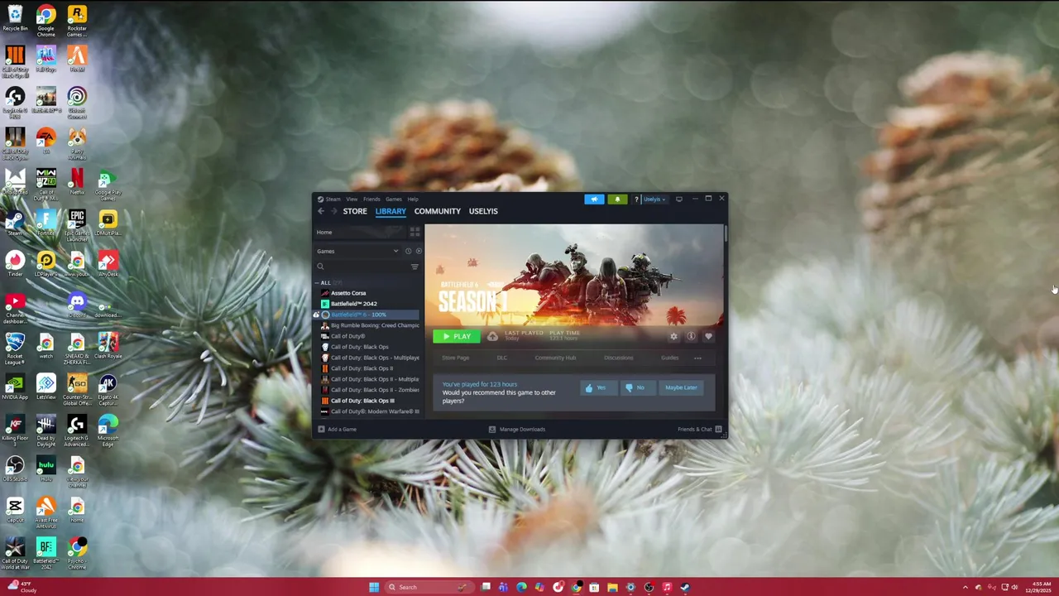Open the game info circle icon
Image resolution: width=1059 pixels, height=596 pixels.
tap(691, 336)
